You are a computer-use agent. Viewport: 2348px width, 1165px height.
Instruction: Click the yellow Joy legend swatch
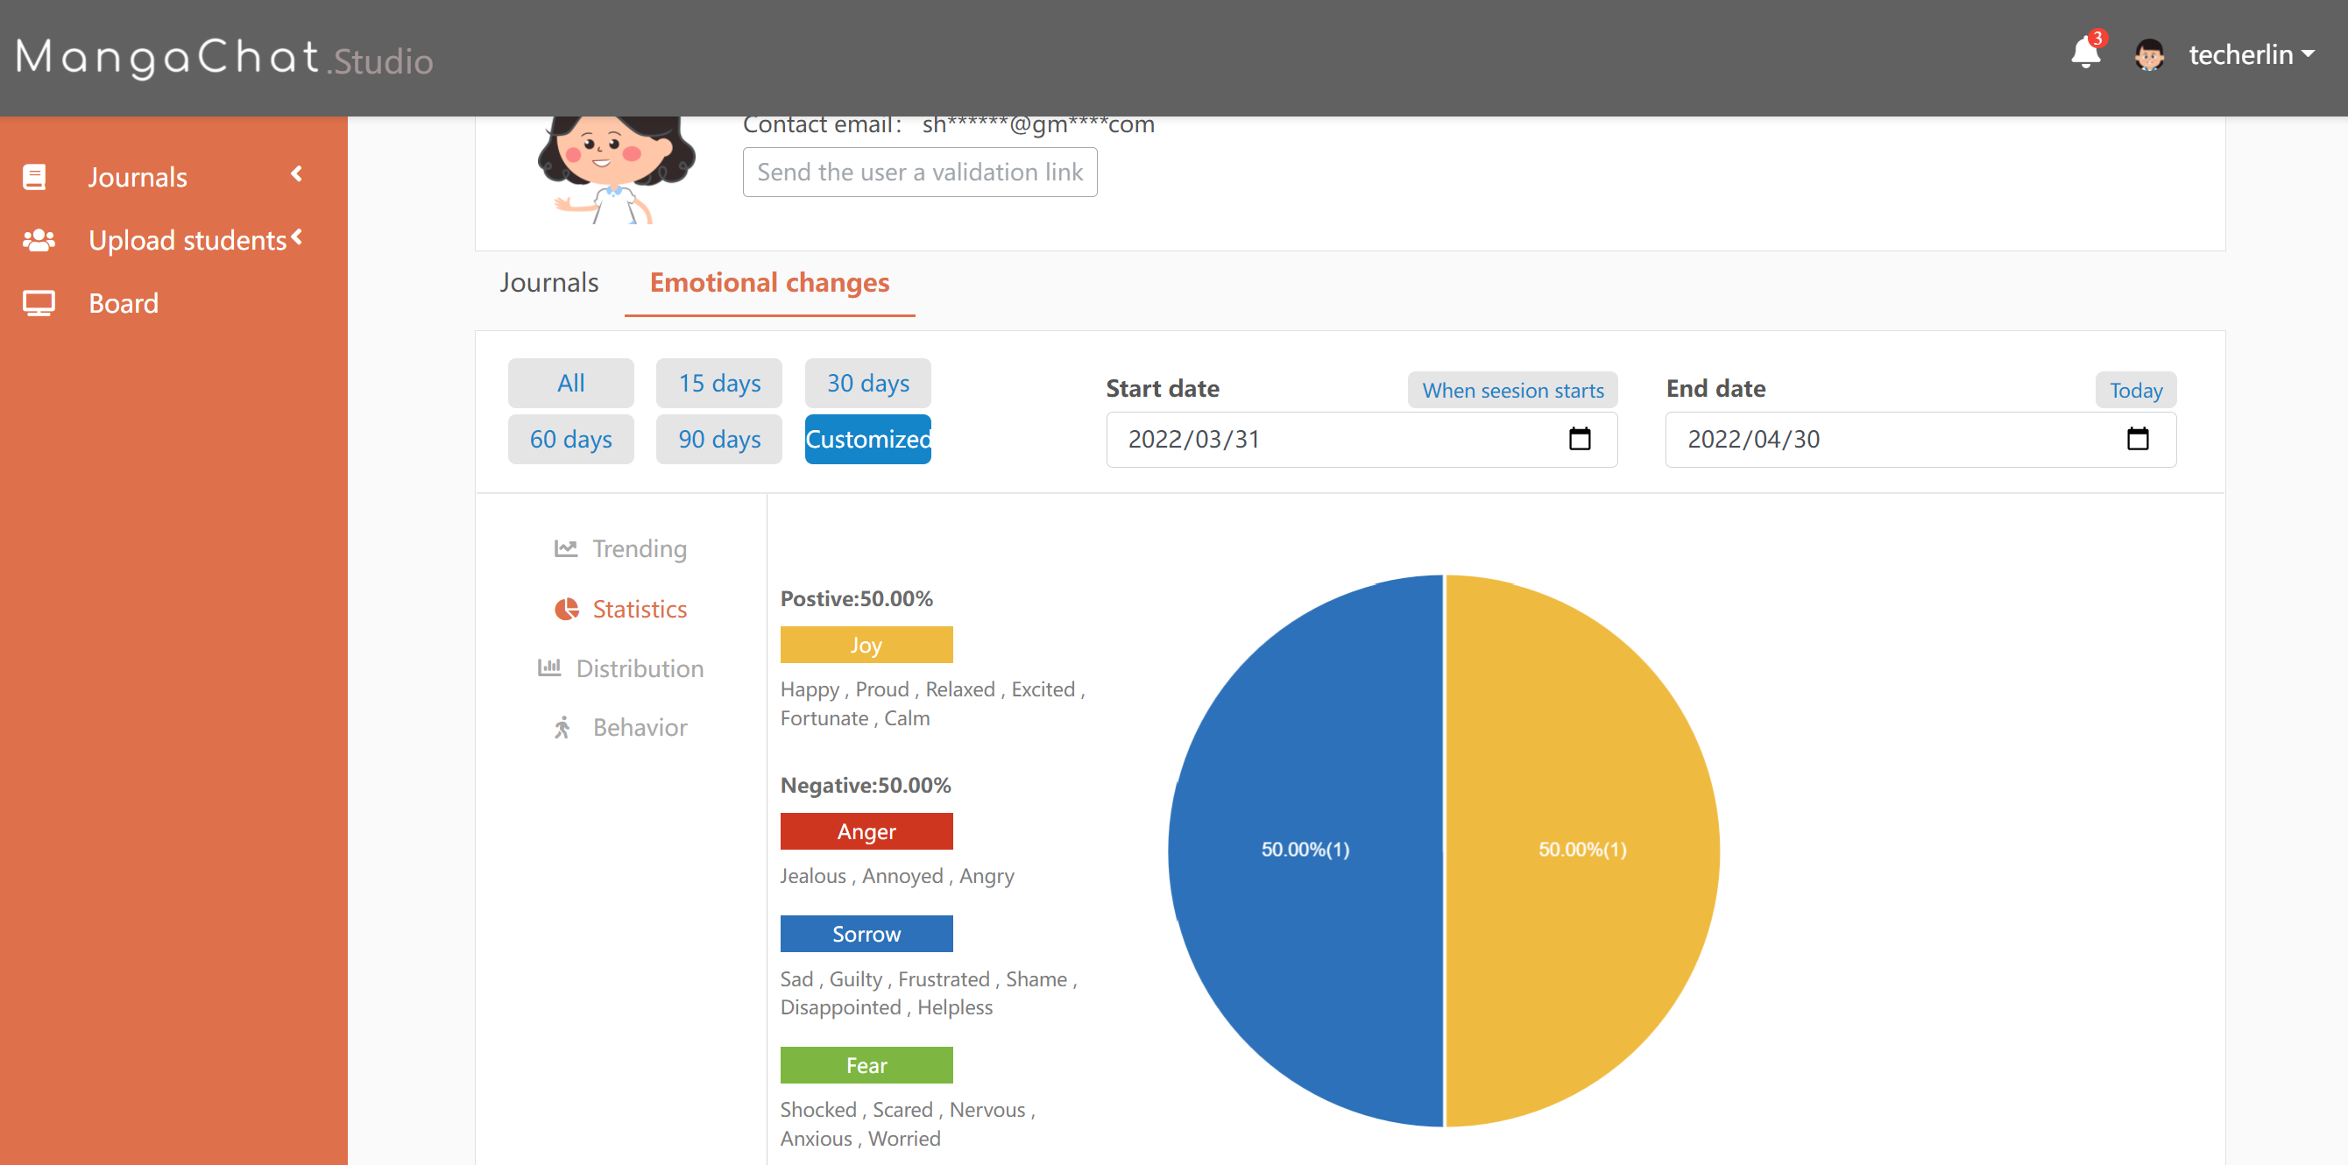pos(866,645)
